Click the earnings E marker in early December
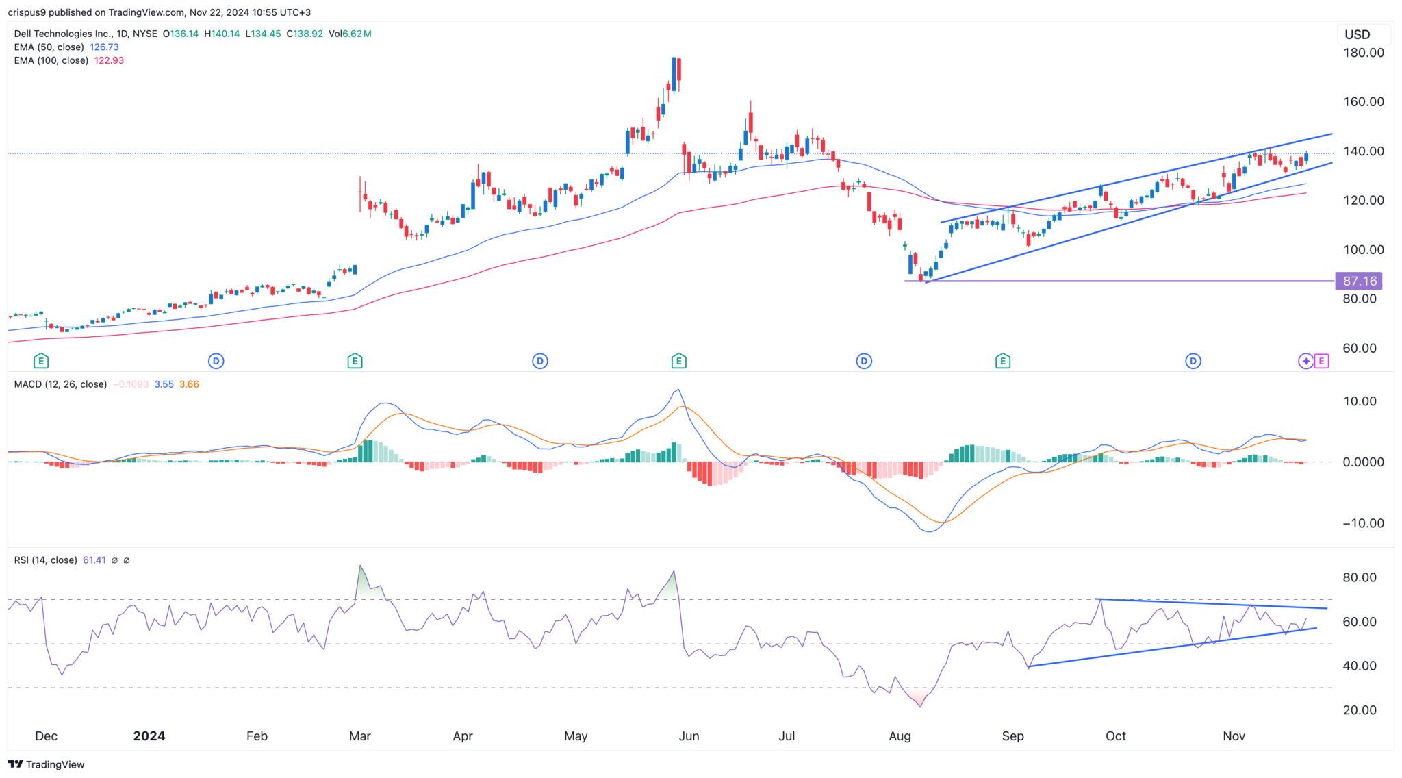The height and width of the screenshot is (778, 1402). pos(41,361)
